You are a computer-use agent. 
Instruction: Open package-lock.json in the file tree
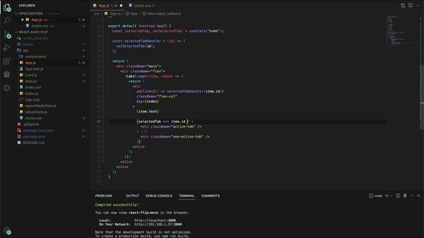pyautogui.click(x=38, y=130)
